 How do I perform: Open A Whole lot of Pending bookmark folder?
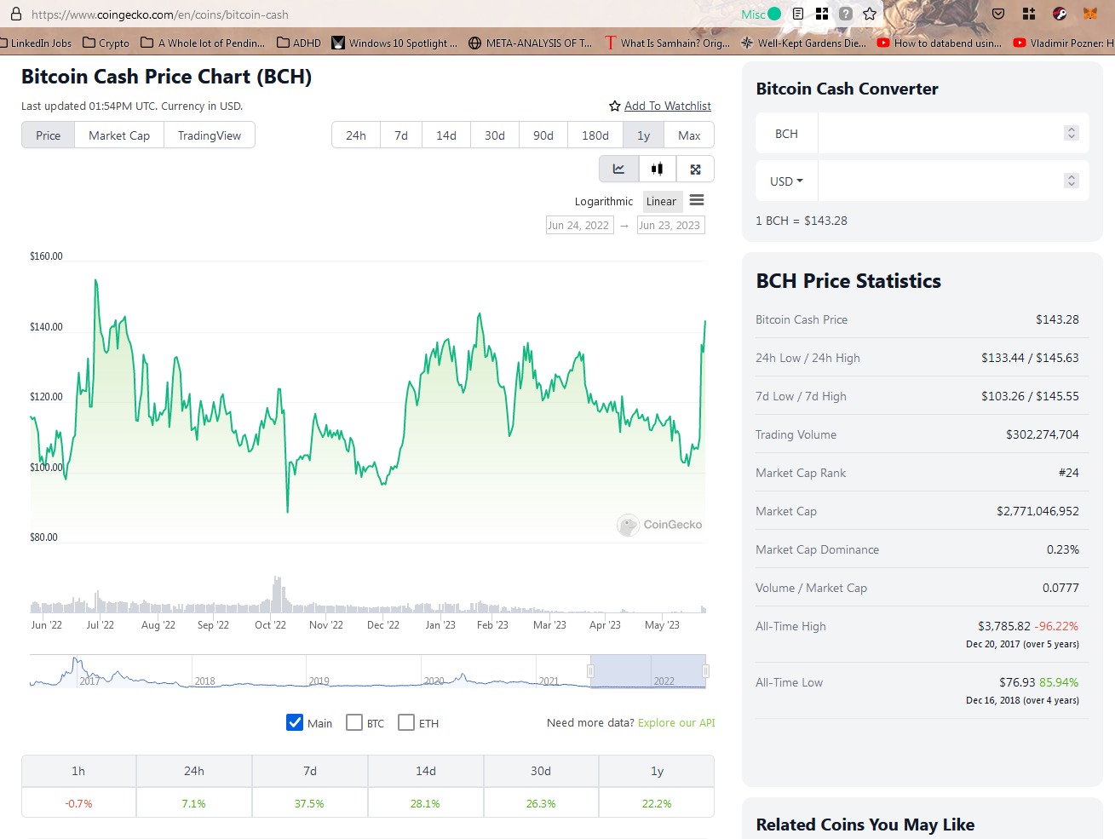pos(203,43)
